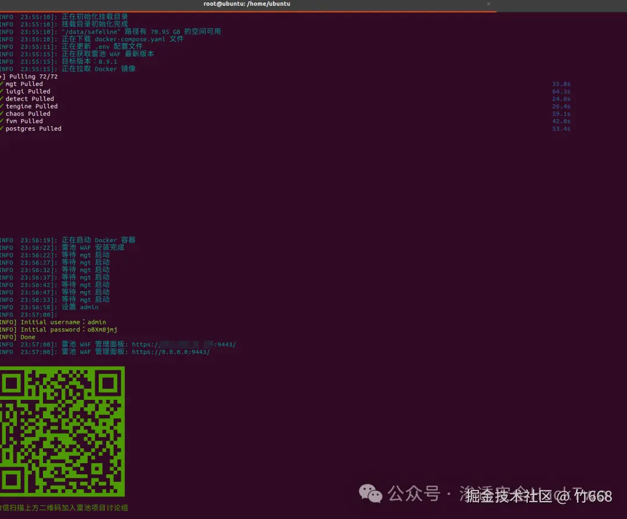Viewport: 627px width, 519px height.
Task: Click the '[INFO] Done' line
Action: tap(17, 337)
